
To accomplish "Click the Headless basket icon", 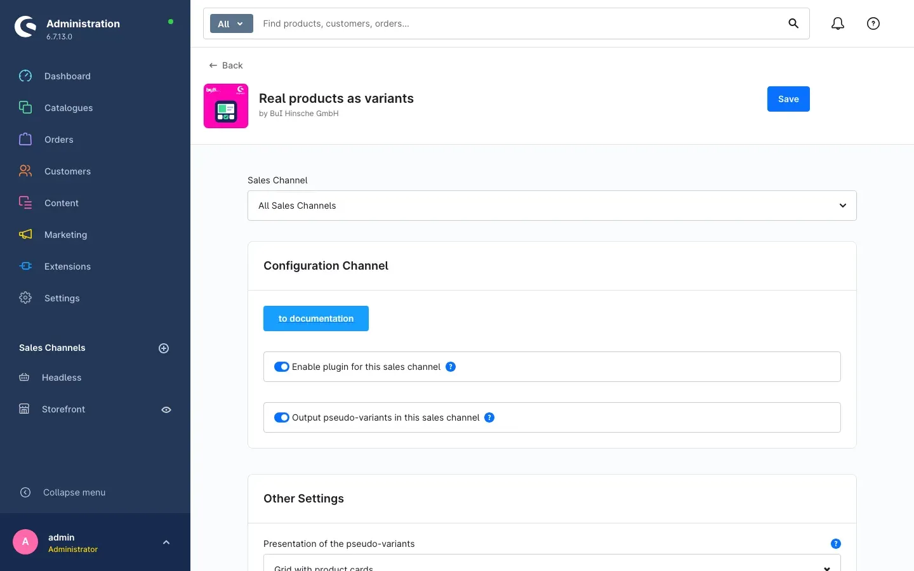I will [x=24, y=377].
